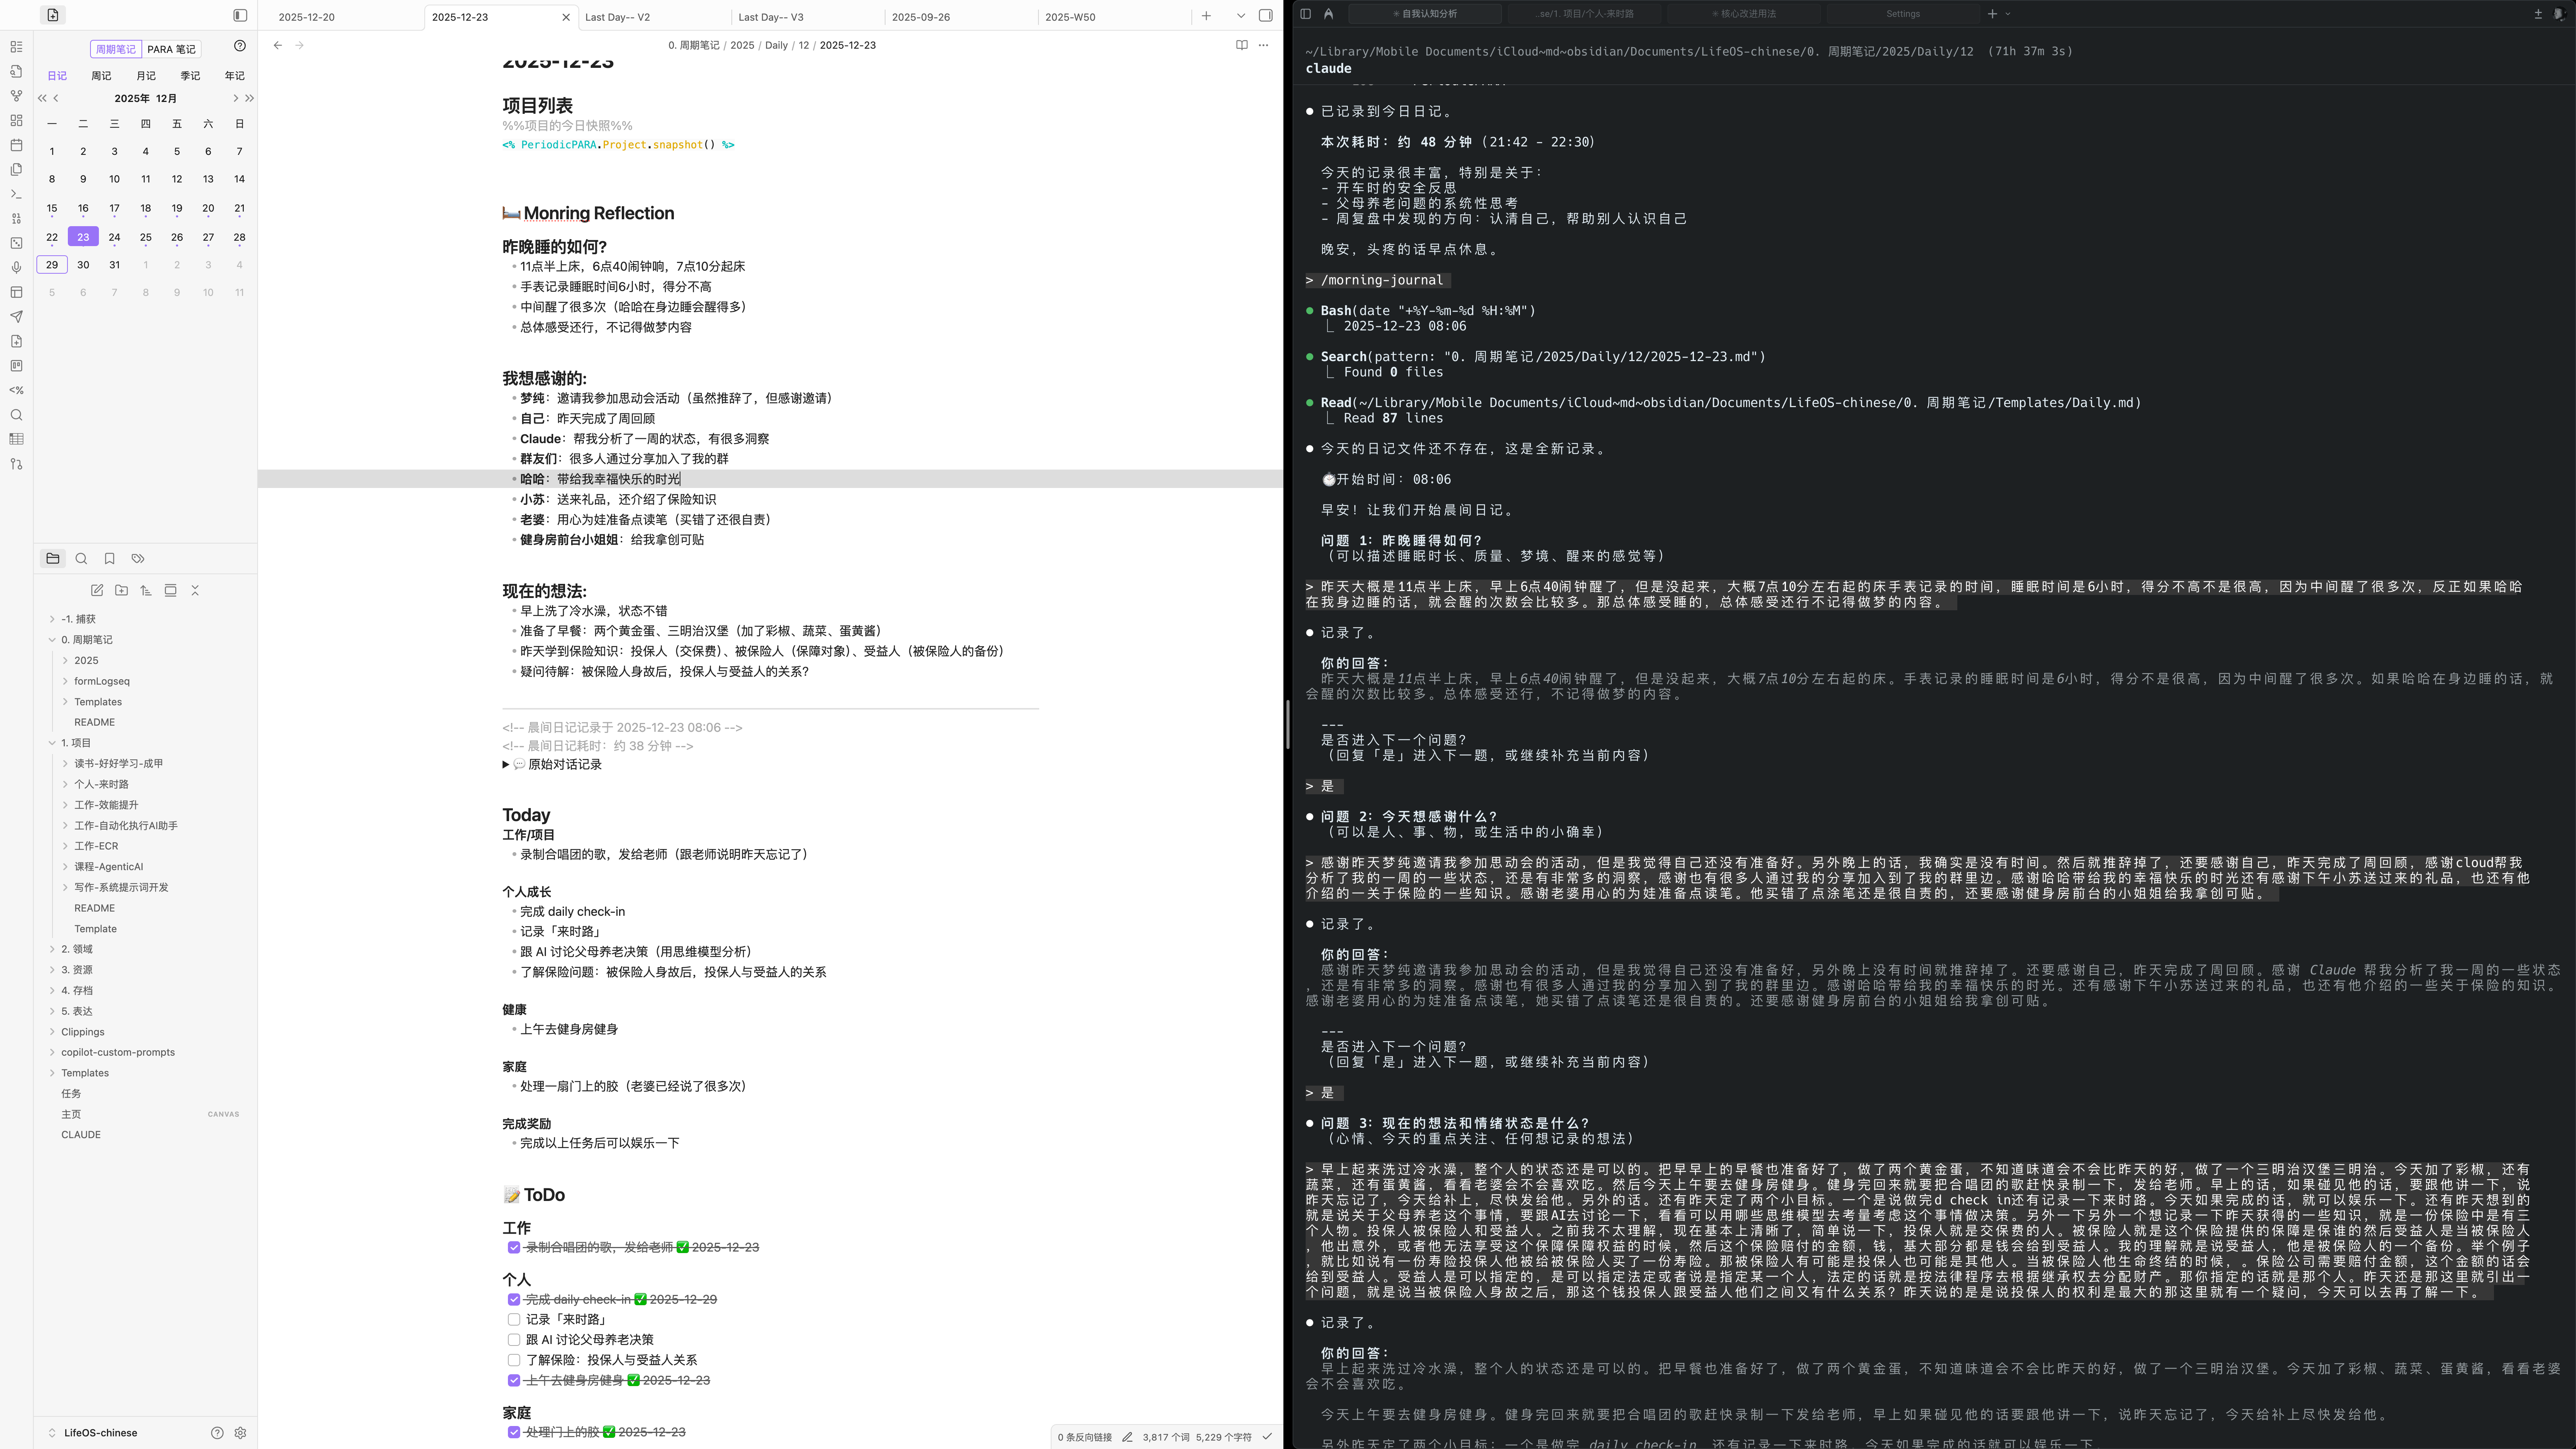Screen dimensions: 2576x1449
Task: Open the graph view ribbon icon
Action: click(x=16, y=96)
